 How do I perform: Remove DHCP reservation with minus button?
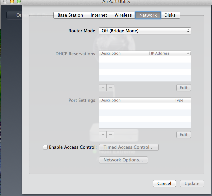110,88
